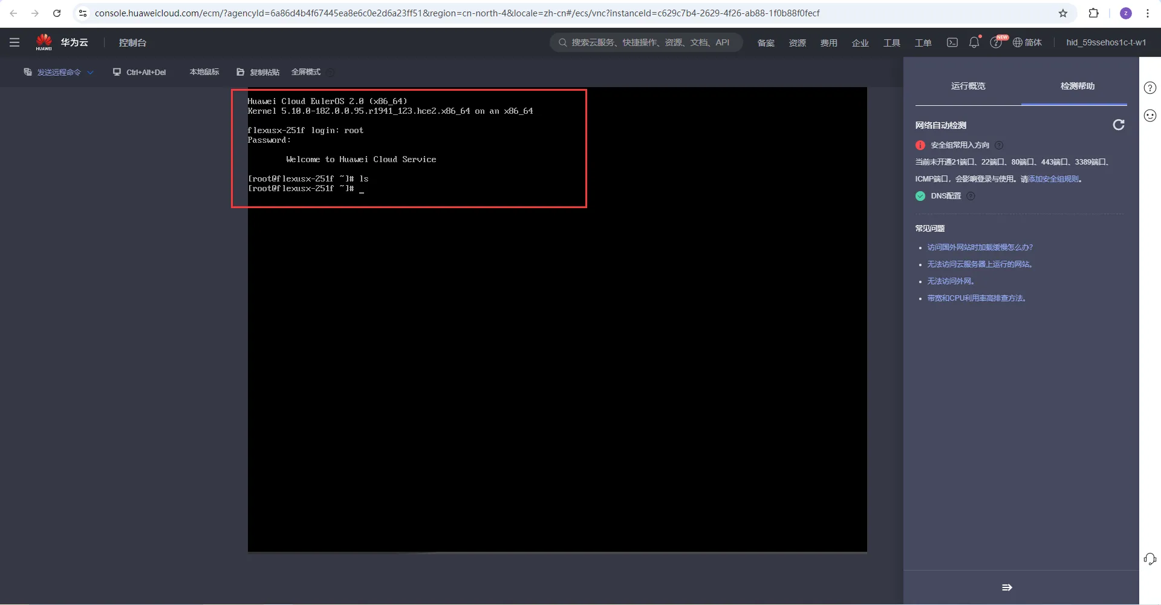Switch to the 检测帮助 tab
Image resolution: width=1161 pixels, height=605 pixels.
[1078, 86]
